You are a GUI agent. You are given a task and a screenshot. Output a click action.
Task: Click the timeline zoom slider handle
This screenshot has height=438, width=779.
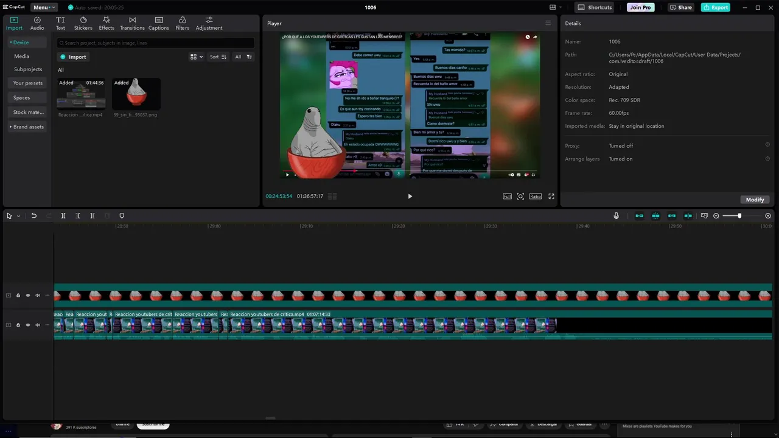point(739,216)
